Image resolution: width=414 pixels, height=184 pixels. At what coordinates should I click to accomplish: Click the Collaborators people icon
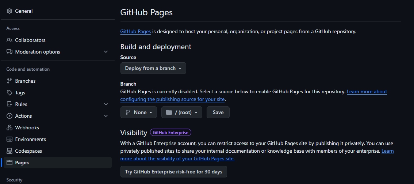click(9, 40)
